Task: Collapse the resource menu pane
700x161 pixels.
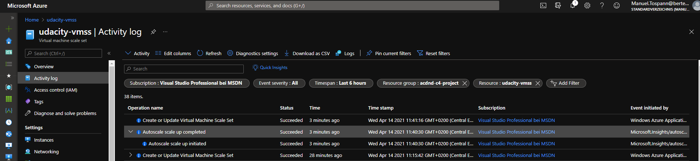Action: coord(109,53)
